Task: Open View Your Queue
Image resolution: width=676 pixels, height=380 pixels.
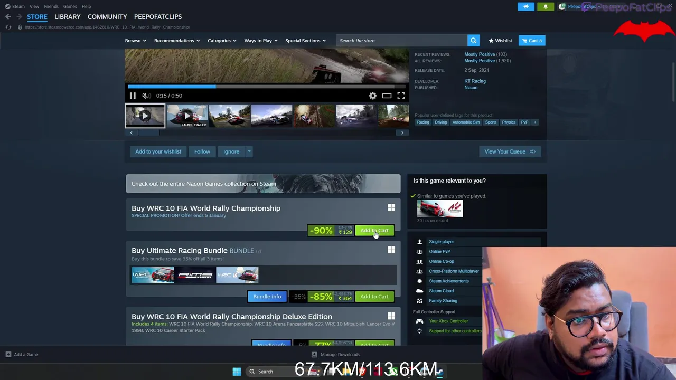Action: 510,151
